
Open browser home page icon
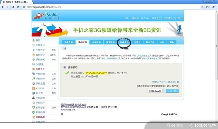pyautogui.click(x=18, y=7)
